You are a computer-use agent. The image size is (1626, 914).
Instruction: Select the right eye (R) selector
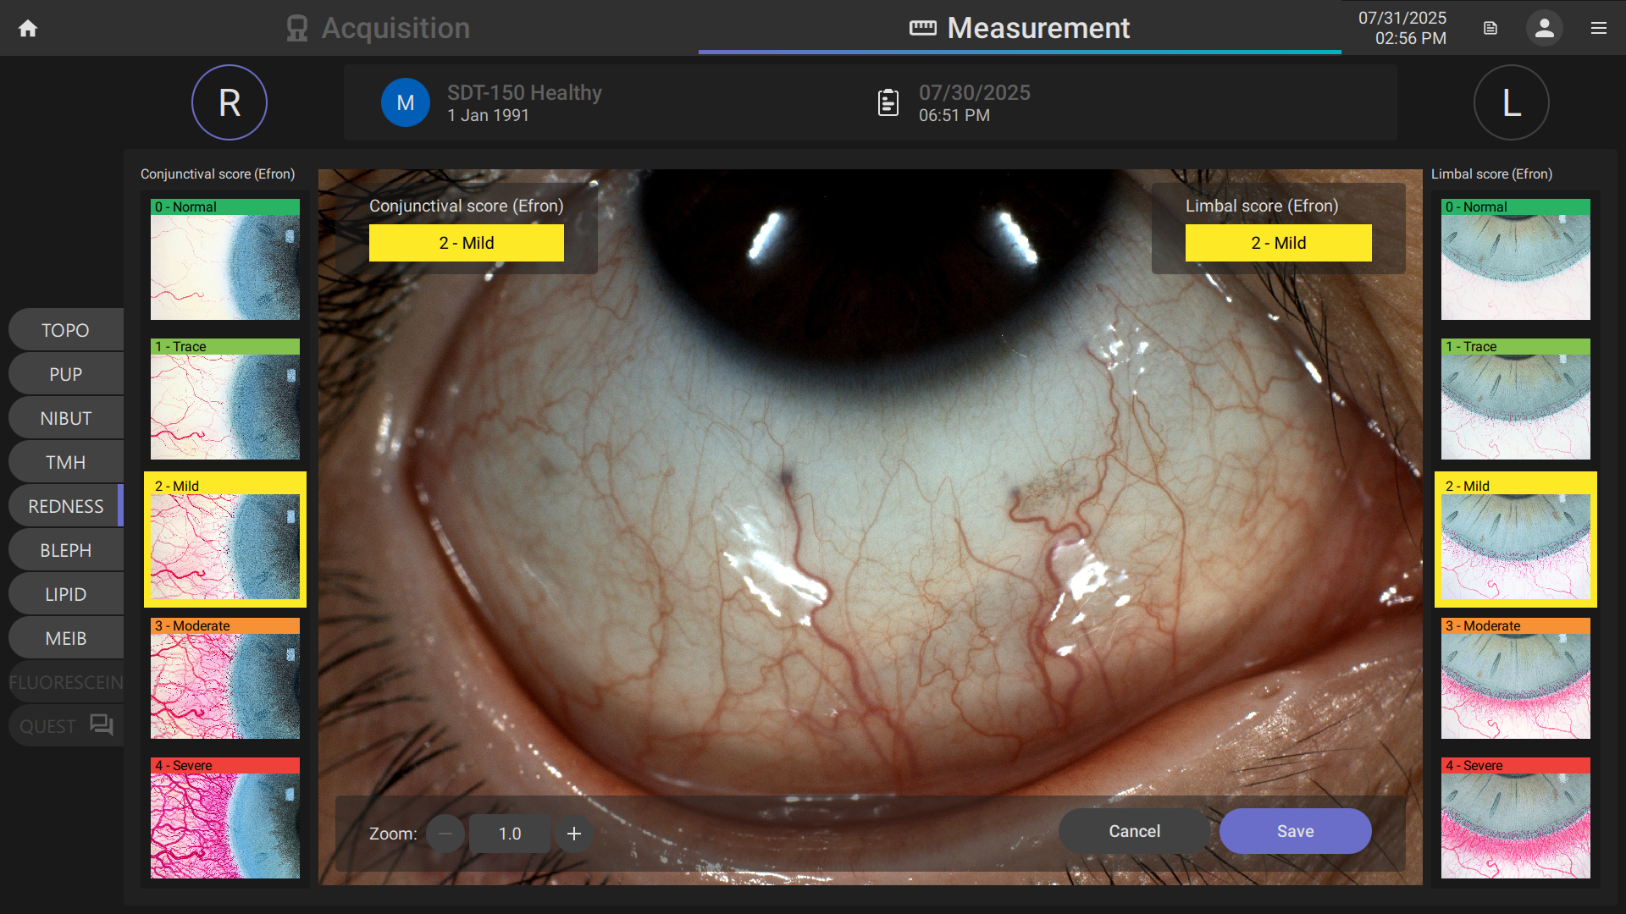[229, 102]
